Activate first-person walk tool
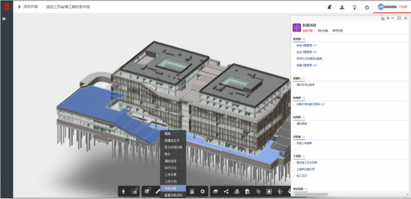Screen dimensions: 411x199 coord(123,192)
